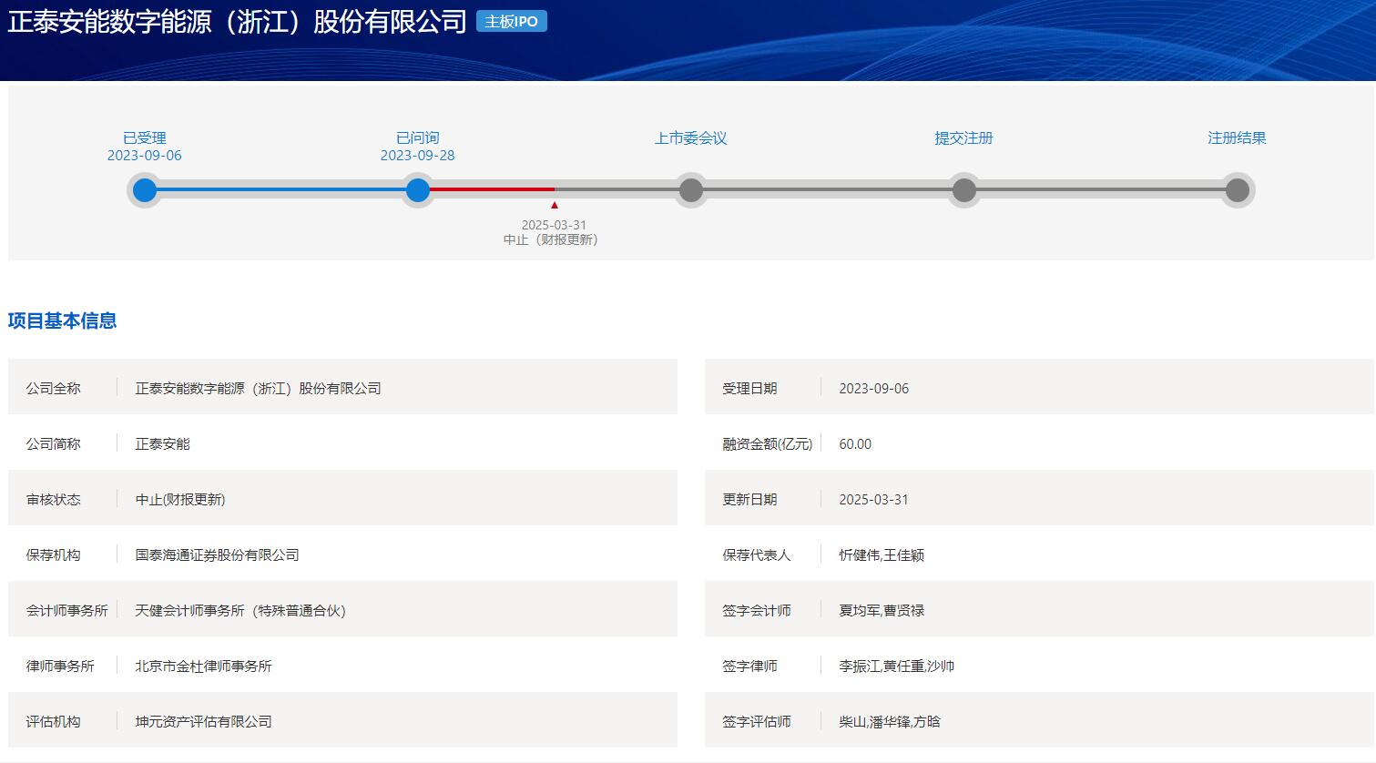This screenshot has width=1376, height=763.
Task: Click the 签字会计师 names 夏均军,曹贤禄
Action: coord(882,611)
